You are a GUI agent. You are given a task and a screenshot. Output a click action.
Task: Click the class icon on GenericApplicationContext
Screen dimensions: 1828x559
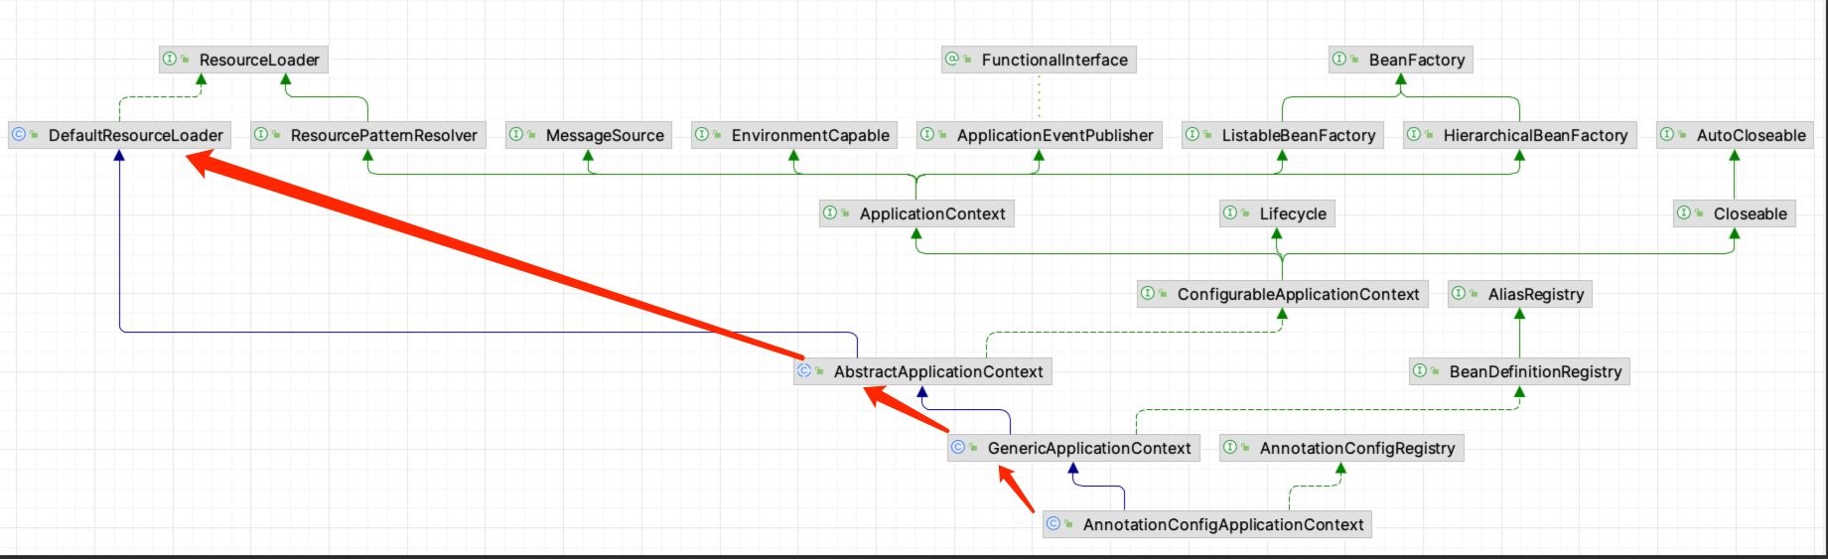tap(958, 448)
